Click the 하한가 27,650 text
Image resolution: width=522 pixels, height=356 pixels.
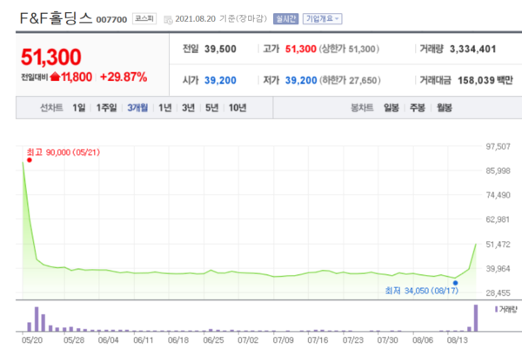[350, 80]
